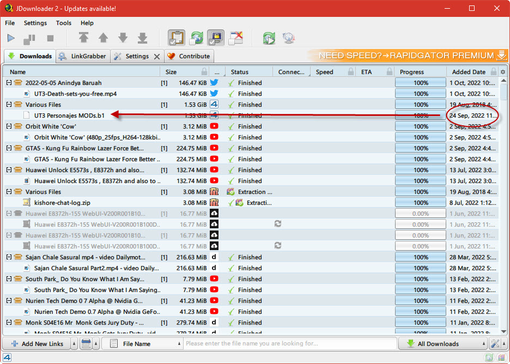Switch to the LinkGrabber tab
Screen dimensions: 510x364
(83, 56)
